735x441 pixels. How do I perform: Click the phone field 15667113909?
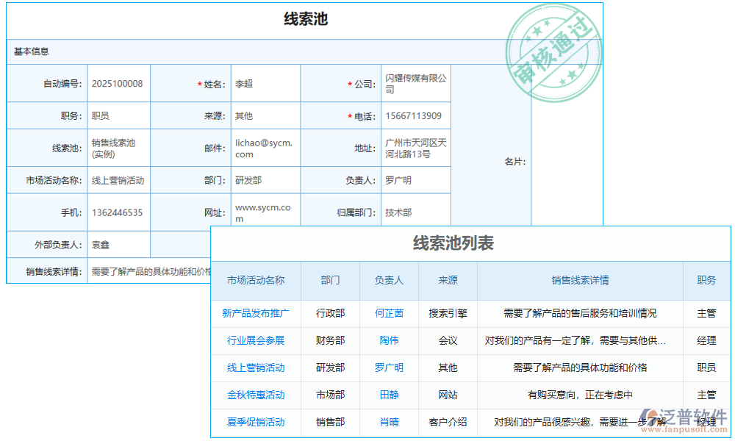(x=415, y=115)
